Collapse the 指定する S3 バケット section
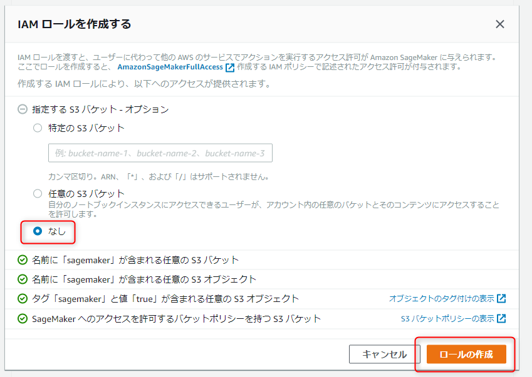Screen dimensions: 532x377 (23, 109)
